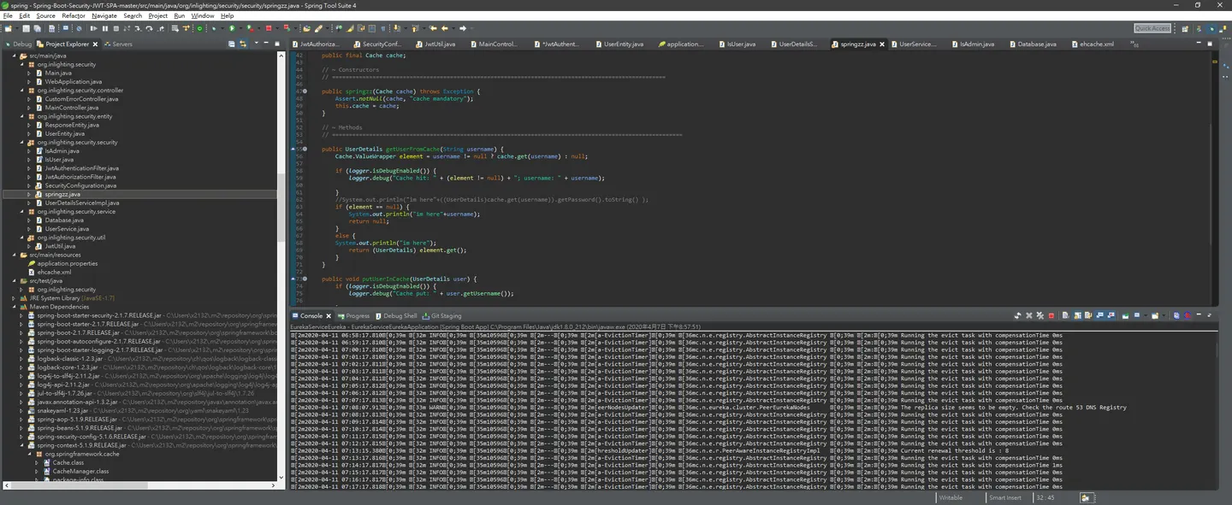The height and width of the screenshot is (505, 1232).
Task: Select JwtUtil.java in Project Explorer
Action: coord(60,246)
